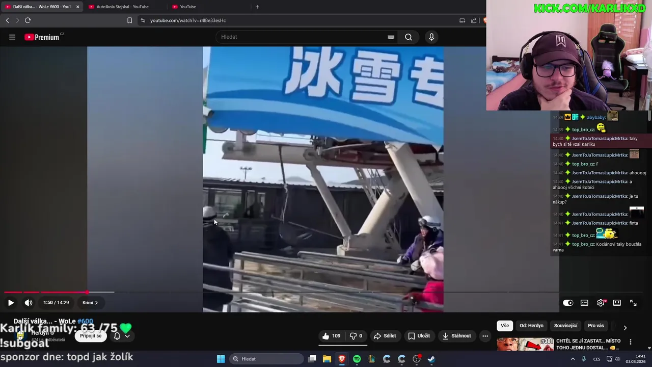Select the Další válka WoLe #600 tab
652x367 pixels.
pyautogui.click(x=42, y=7)
